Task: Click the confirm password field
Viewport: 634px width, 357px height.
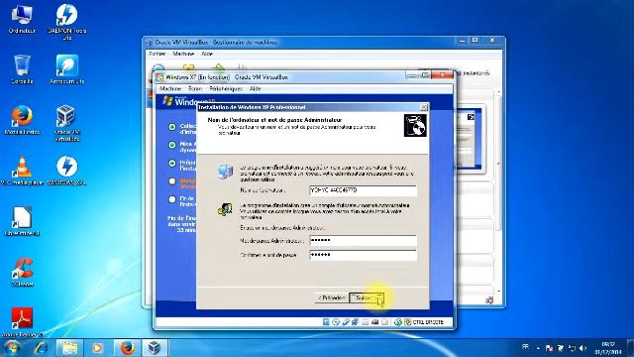Action: coord(363,255)
